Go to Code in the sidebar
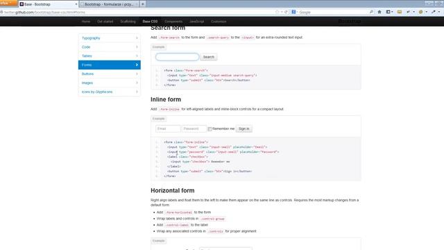Viewport: 444px width, 250px height. 110,47
